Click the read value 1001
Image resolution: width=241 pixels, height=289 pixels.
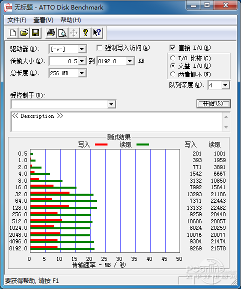219,154
